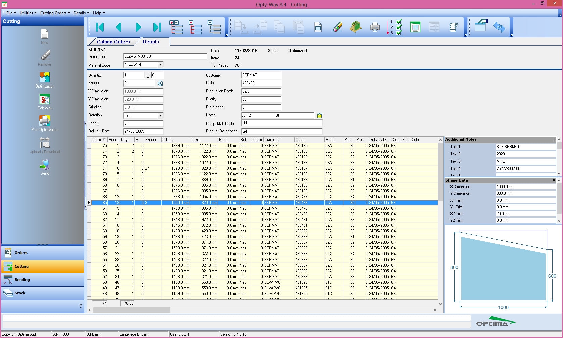Click the remove row list icon
This screenshot has height=338, width=563.
[214, 27]
